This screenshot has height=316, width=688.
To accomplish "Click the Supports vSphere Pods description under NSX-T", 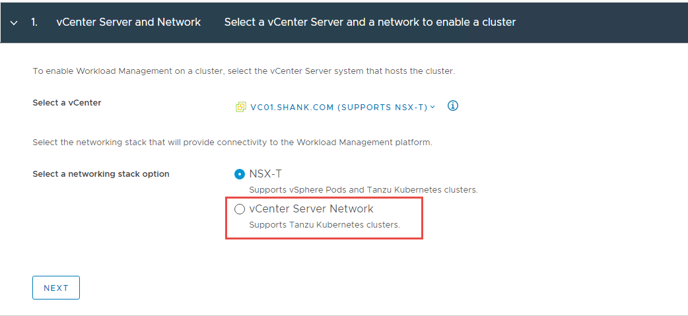I will (363, 190).
